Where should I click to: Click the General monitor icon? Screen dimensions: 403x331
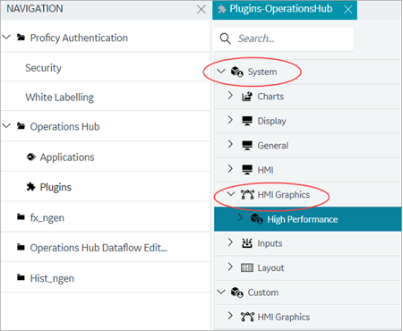pyautogui.click(x=247, y=145)
